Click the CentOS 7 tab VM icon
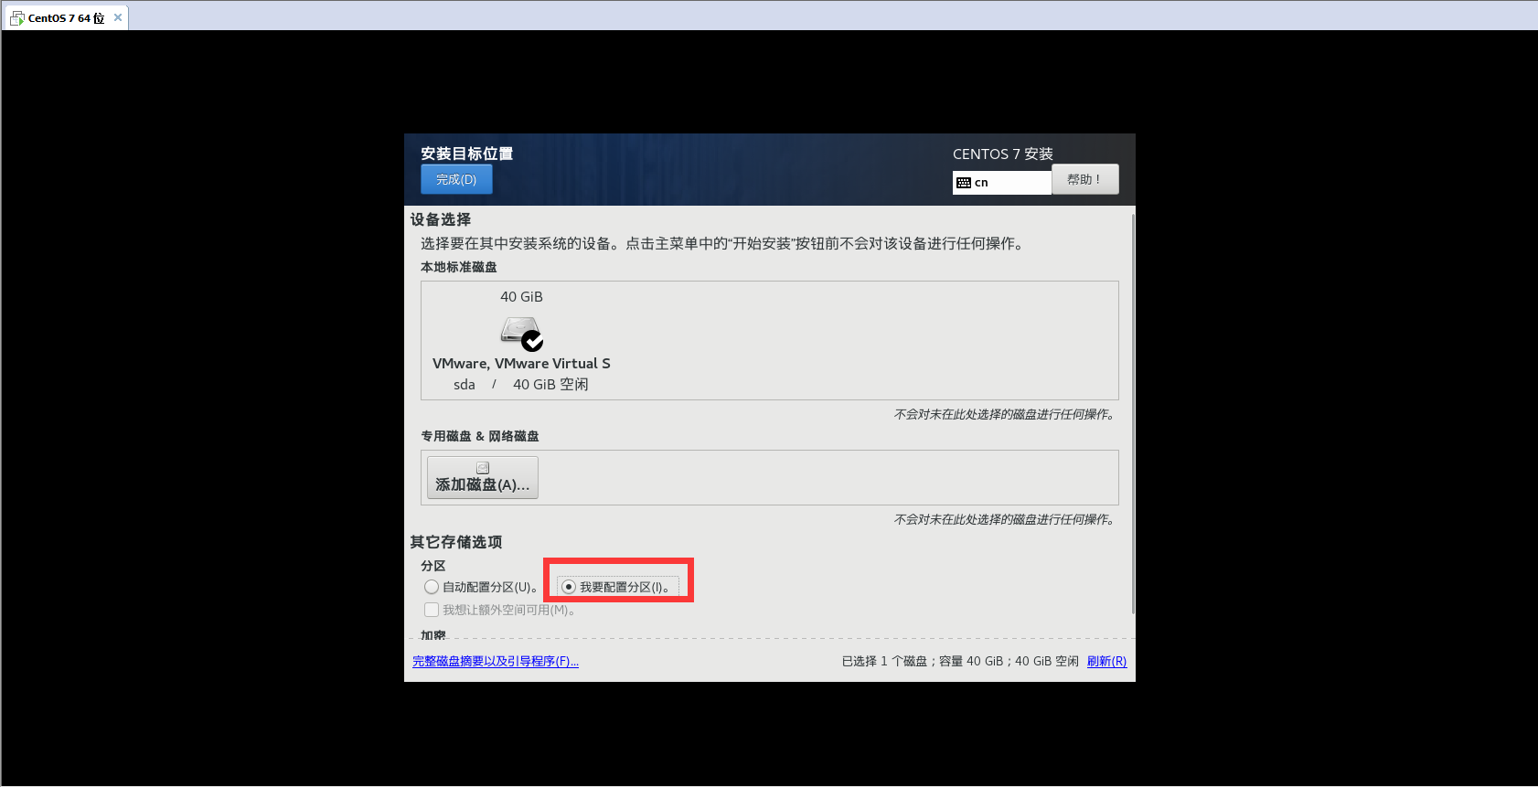The height and width of the screenshot is (787, 1538). (16, 17)
